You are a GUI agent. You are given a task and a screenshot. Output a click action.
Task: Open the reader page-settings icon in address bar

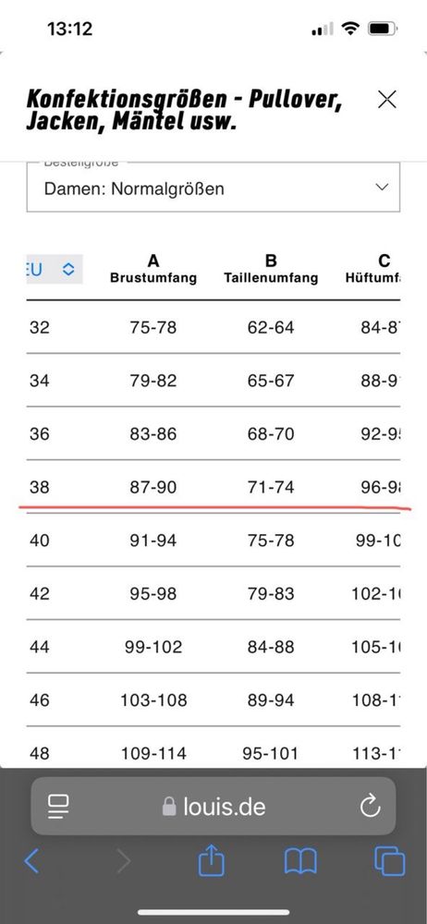[58, 806]
